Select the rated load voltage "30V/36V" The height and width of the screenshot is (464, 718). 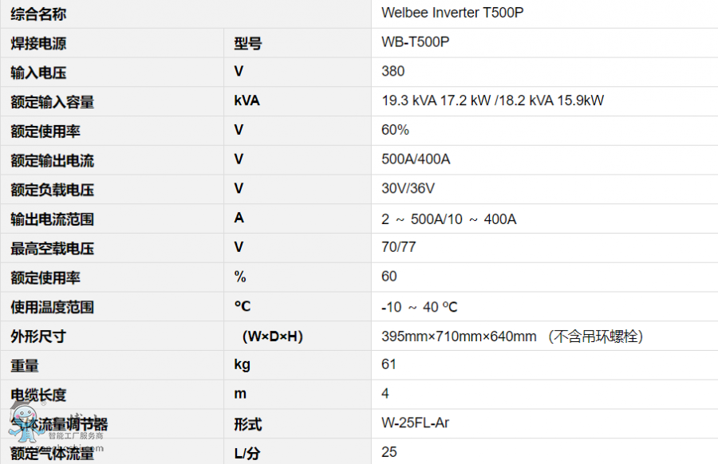[x=408, y=189]
